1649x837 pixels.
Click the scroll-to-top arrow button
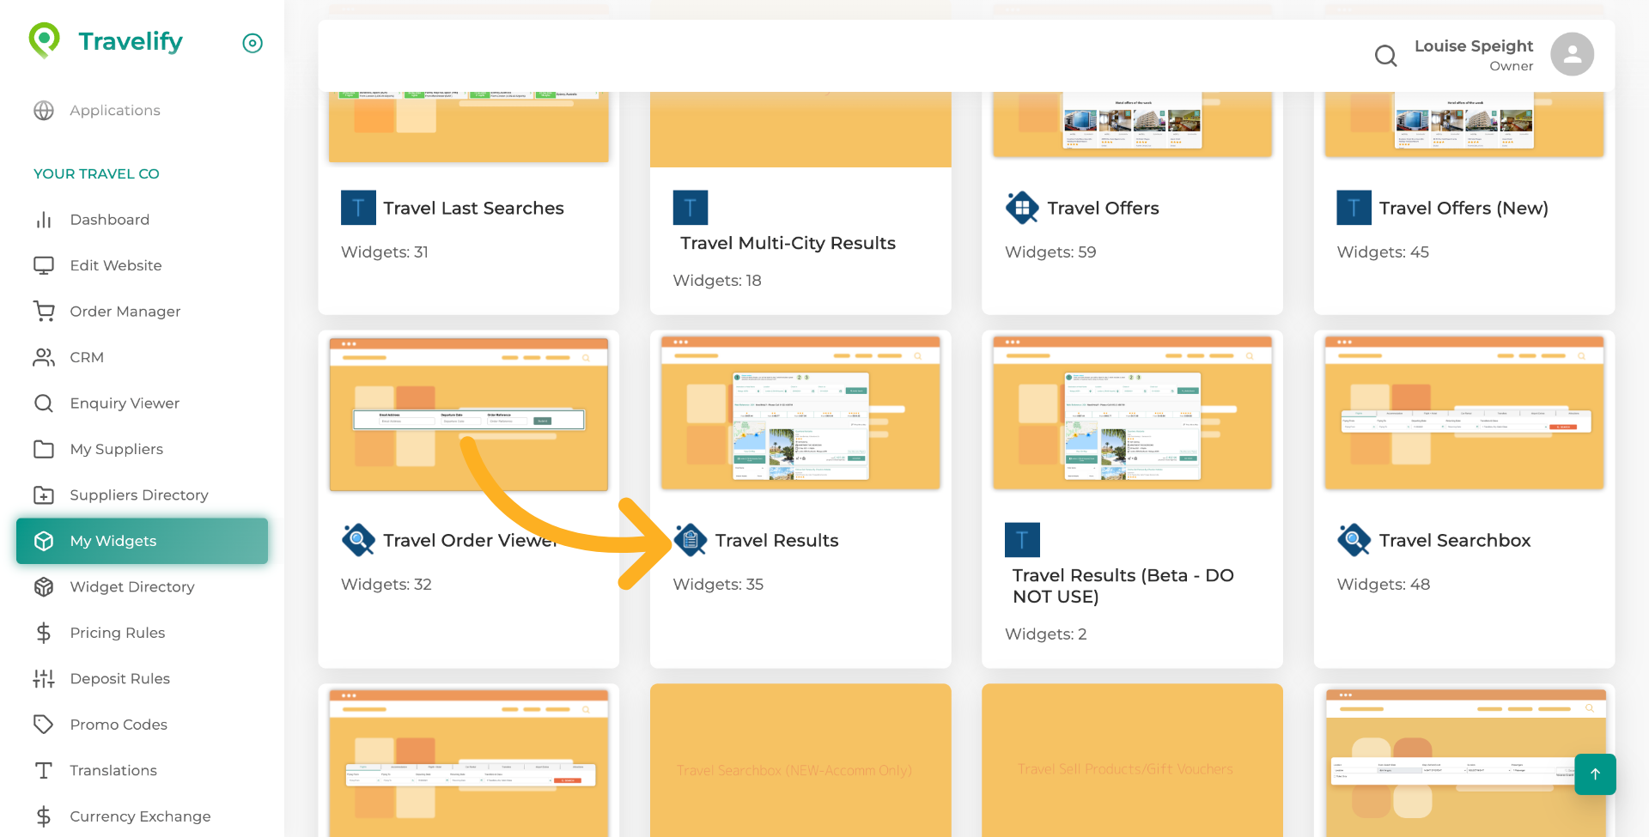coord(1595,774)
